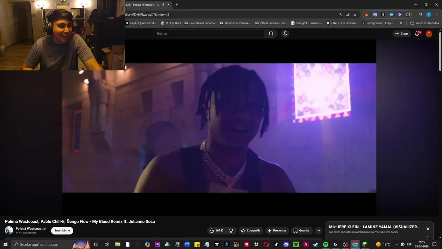Open more actions ellipsis under video
The height and width of the screenshot is (249, 442).
(x=318, y=231)
